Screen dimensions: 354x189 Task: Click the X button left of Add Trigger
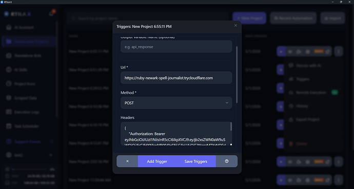(127, 161)
